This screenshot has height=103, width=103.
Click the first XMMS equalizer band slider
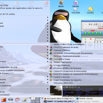point(95,45)
